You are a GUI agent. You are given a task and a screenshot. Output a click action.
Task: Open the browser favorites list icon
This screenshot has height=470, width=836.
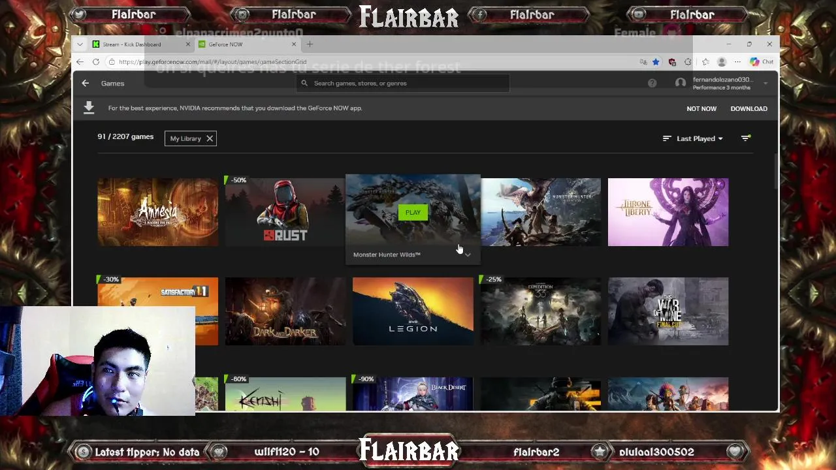coord(705,62)
